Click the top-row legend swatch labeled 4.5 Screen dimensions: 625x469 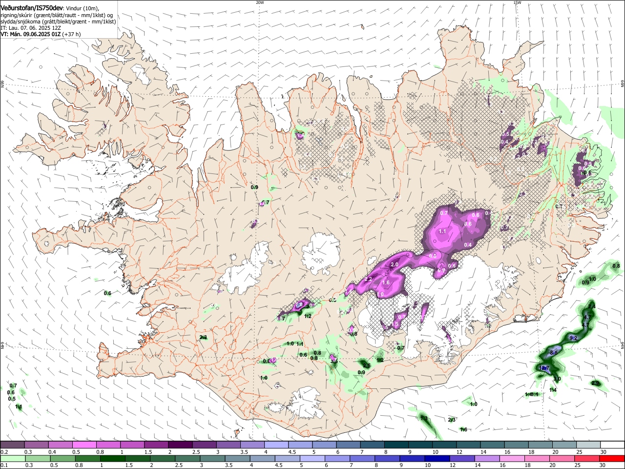coord(299,445)
